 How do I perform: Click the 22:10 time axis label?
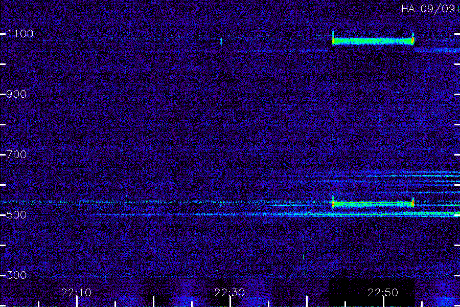tap(76, 293)
